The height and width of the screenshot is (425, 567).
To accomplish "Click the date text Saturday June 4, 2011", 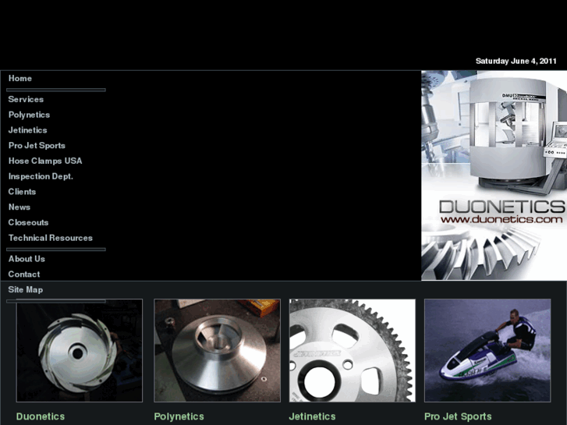I will pyautogui.click(x=516, y=61).
